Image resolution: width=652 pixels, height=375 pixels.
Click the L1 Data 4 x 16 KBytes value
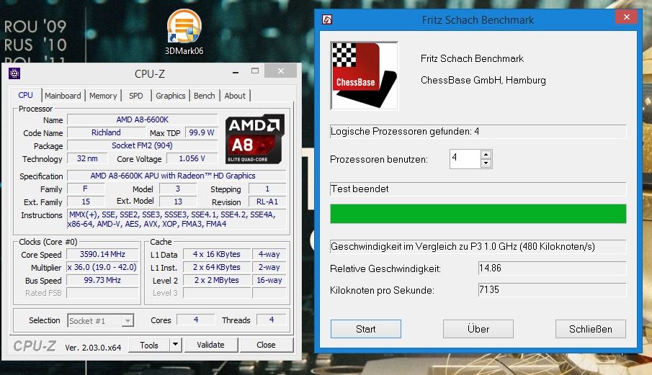click(x=217, y=254)
